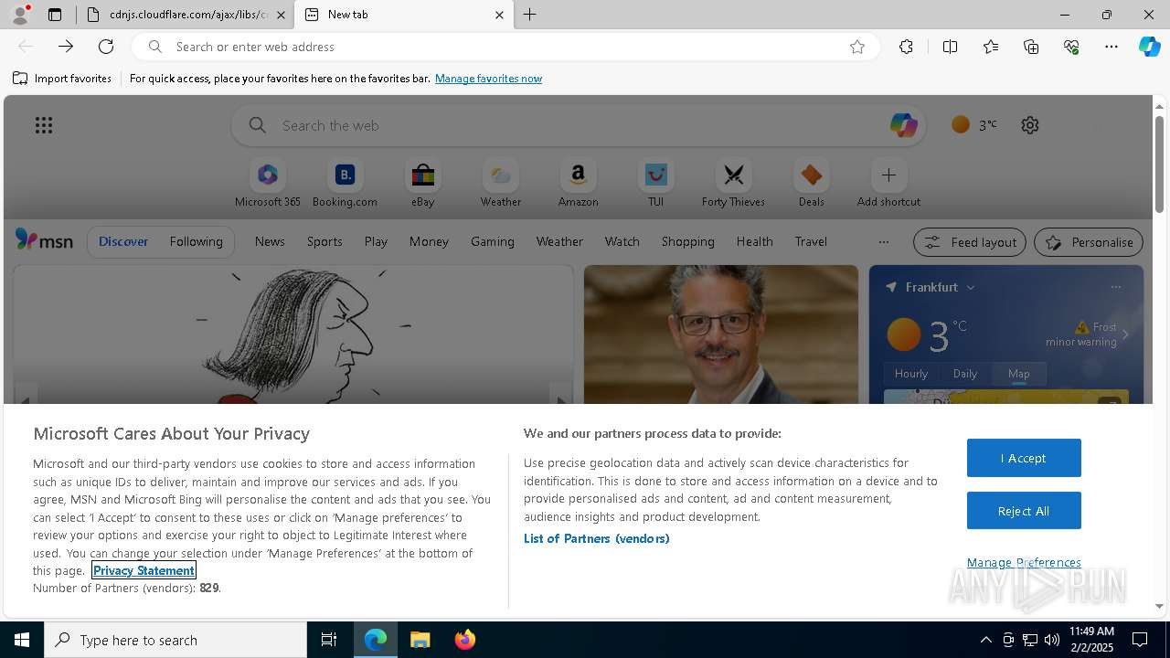Close the New tab page tab
1170x658 pixels.
(x=499, y=15)
